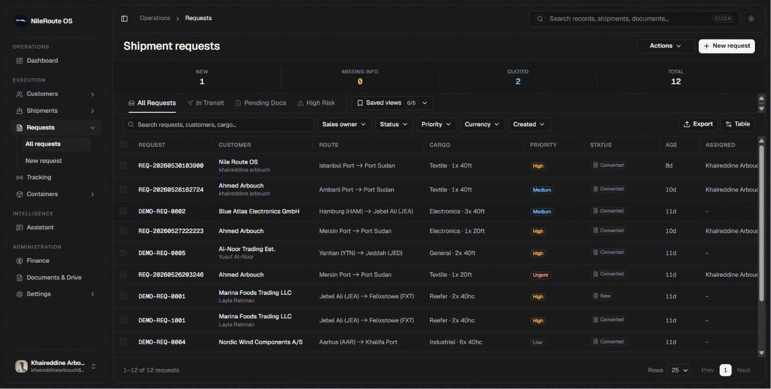Viewport: 771px width, 389px height.
Task: Click the New request button
Action: [727, 46]
